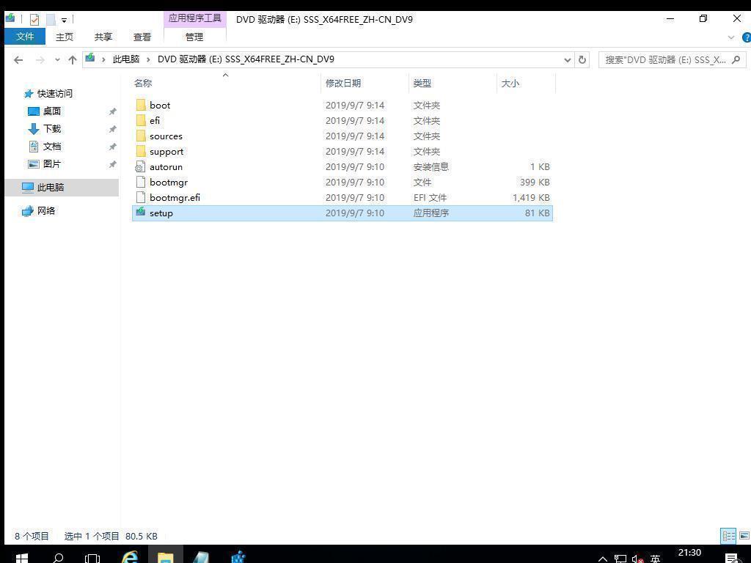Sort by the 类型 column header
This screenshot has height=563, width=751.
[x=422, y=84]
